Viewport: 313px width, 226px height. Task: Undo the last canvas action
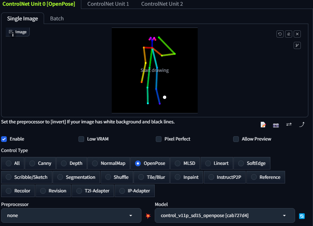[x=280, y=34]
